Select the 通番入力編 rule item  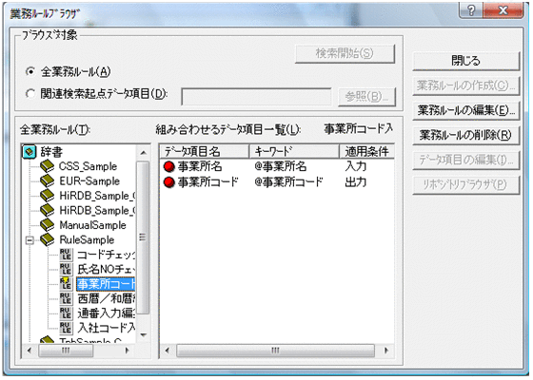pyautogui.click(x=106, y=313)
